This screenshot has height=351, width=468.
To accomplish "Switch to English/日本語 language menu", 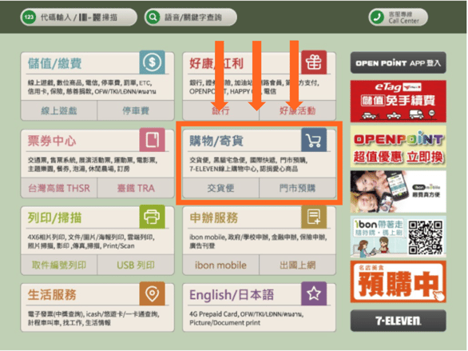I will coord(232,295).
